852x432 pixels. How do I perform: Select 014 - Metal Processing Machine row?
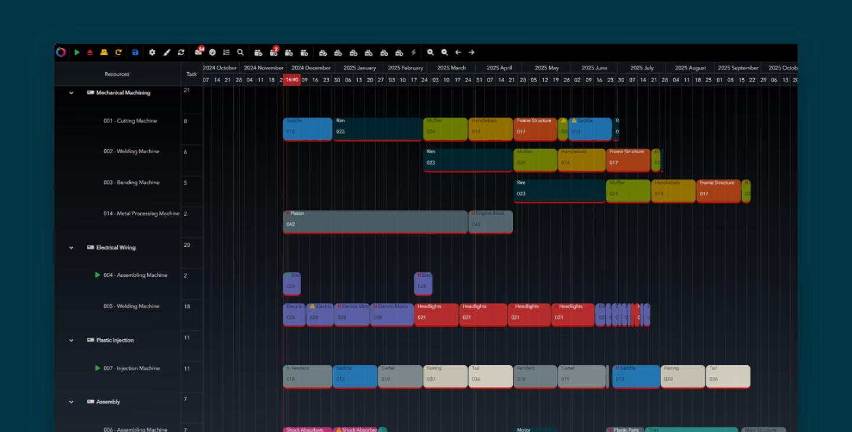point(141,214)
